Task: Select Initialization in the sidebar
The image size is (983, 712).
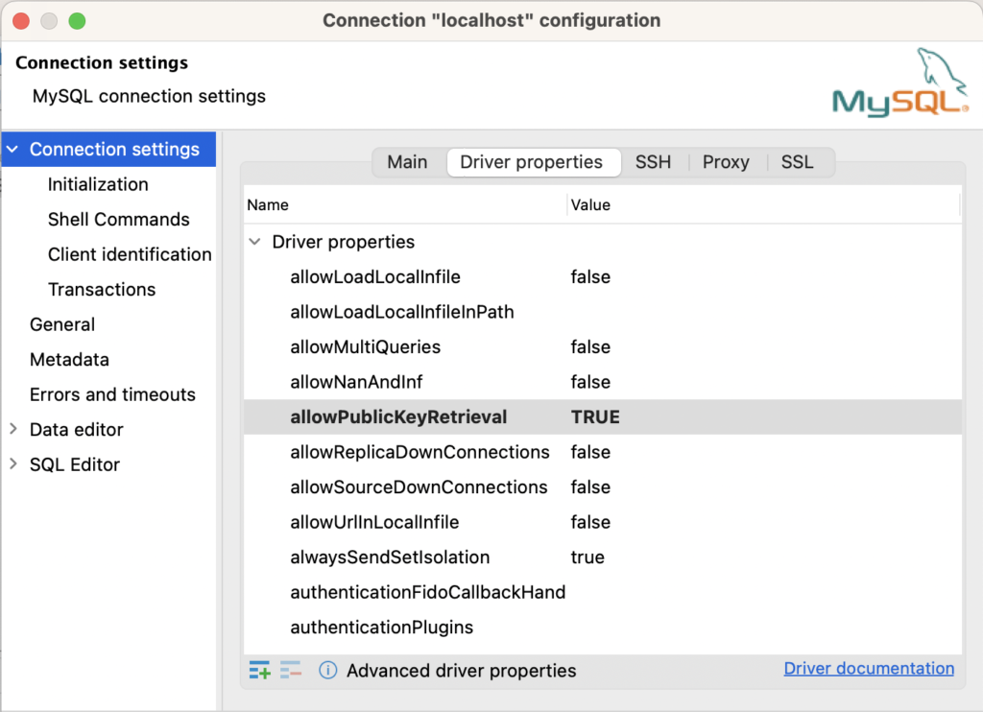Action: coord(99,184)
